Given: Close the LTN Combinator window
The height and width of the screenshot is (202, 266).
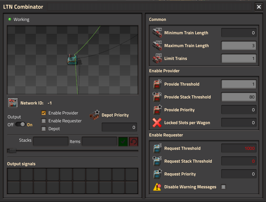Looking at the screenshot, I should (259, 7).
